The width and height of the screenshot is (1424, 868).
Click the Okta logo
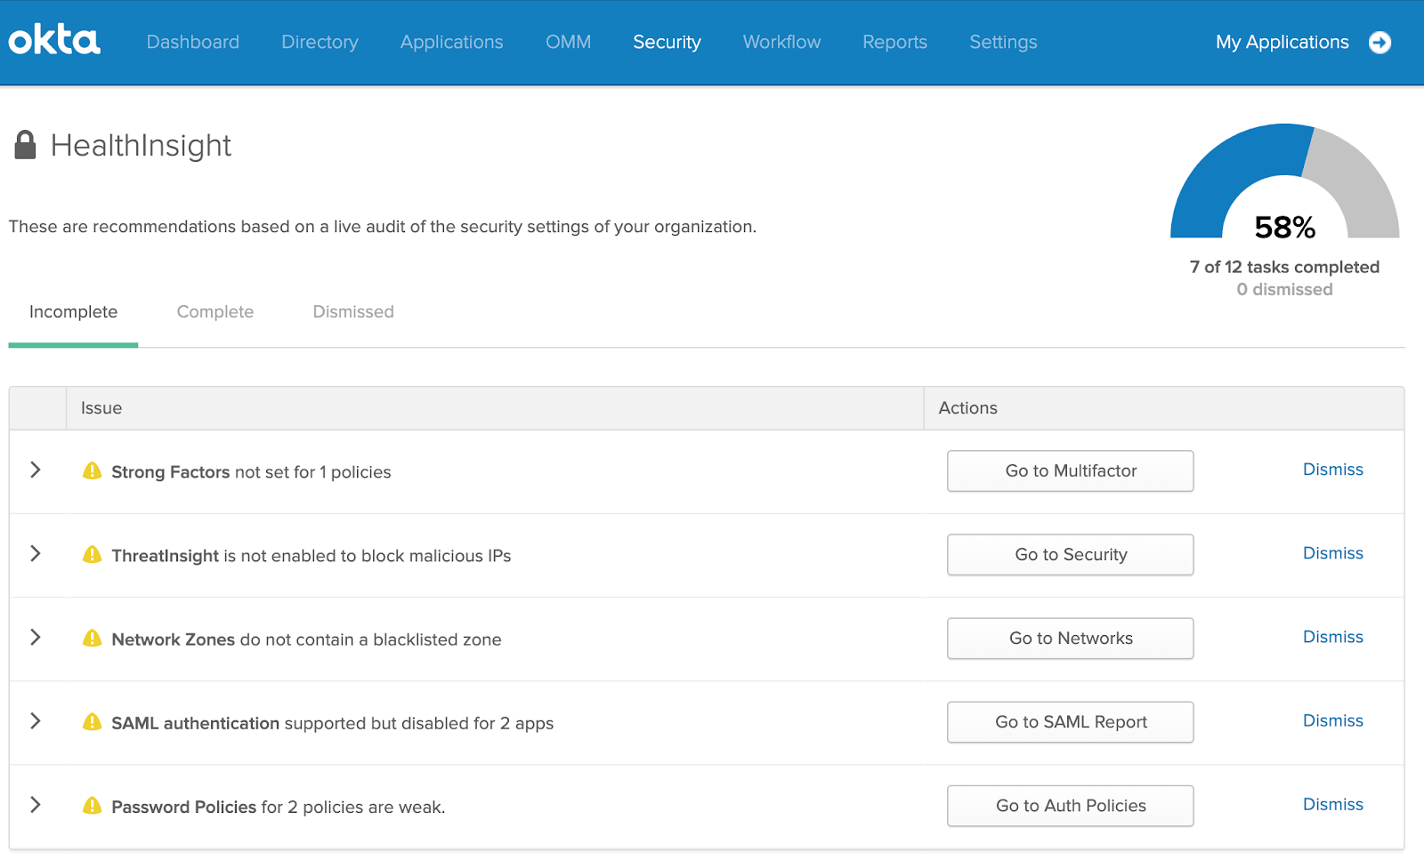coord(54,41)
